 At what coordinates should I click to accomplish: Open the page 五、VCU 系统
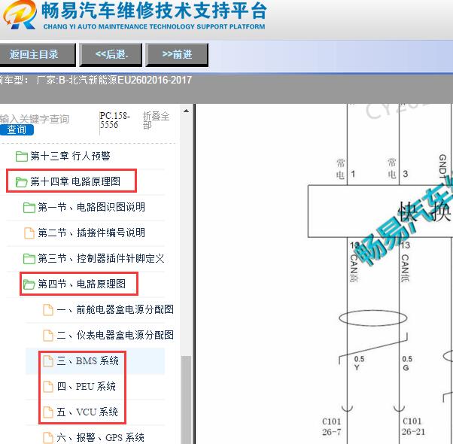coord(87,412)
